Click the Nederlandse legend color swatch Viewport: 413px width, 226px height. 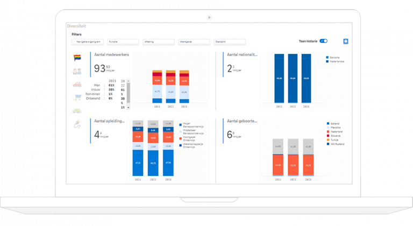coord(327,61)
